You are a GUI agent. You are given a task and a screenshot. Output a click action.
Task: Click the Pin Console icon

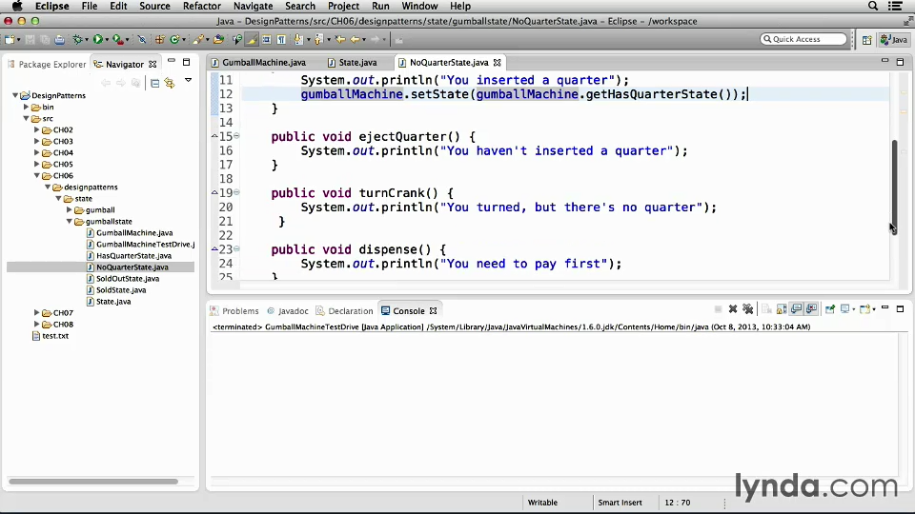click(829, 308)
